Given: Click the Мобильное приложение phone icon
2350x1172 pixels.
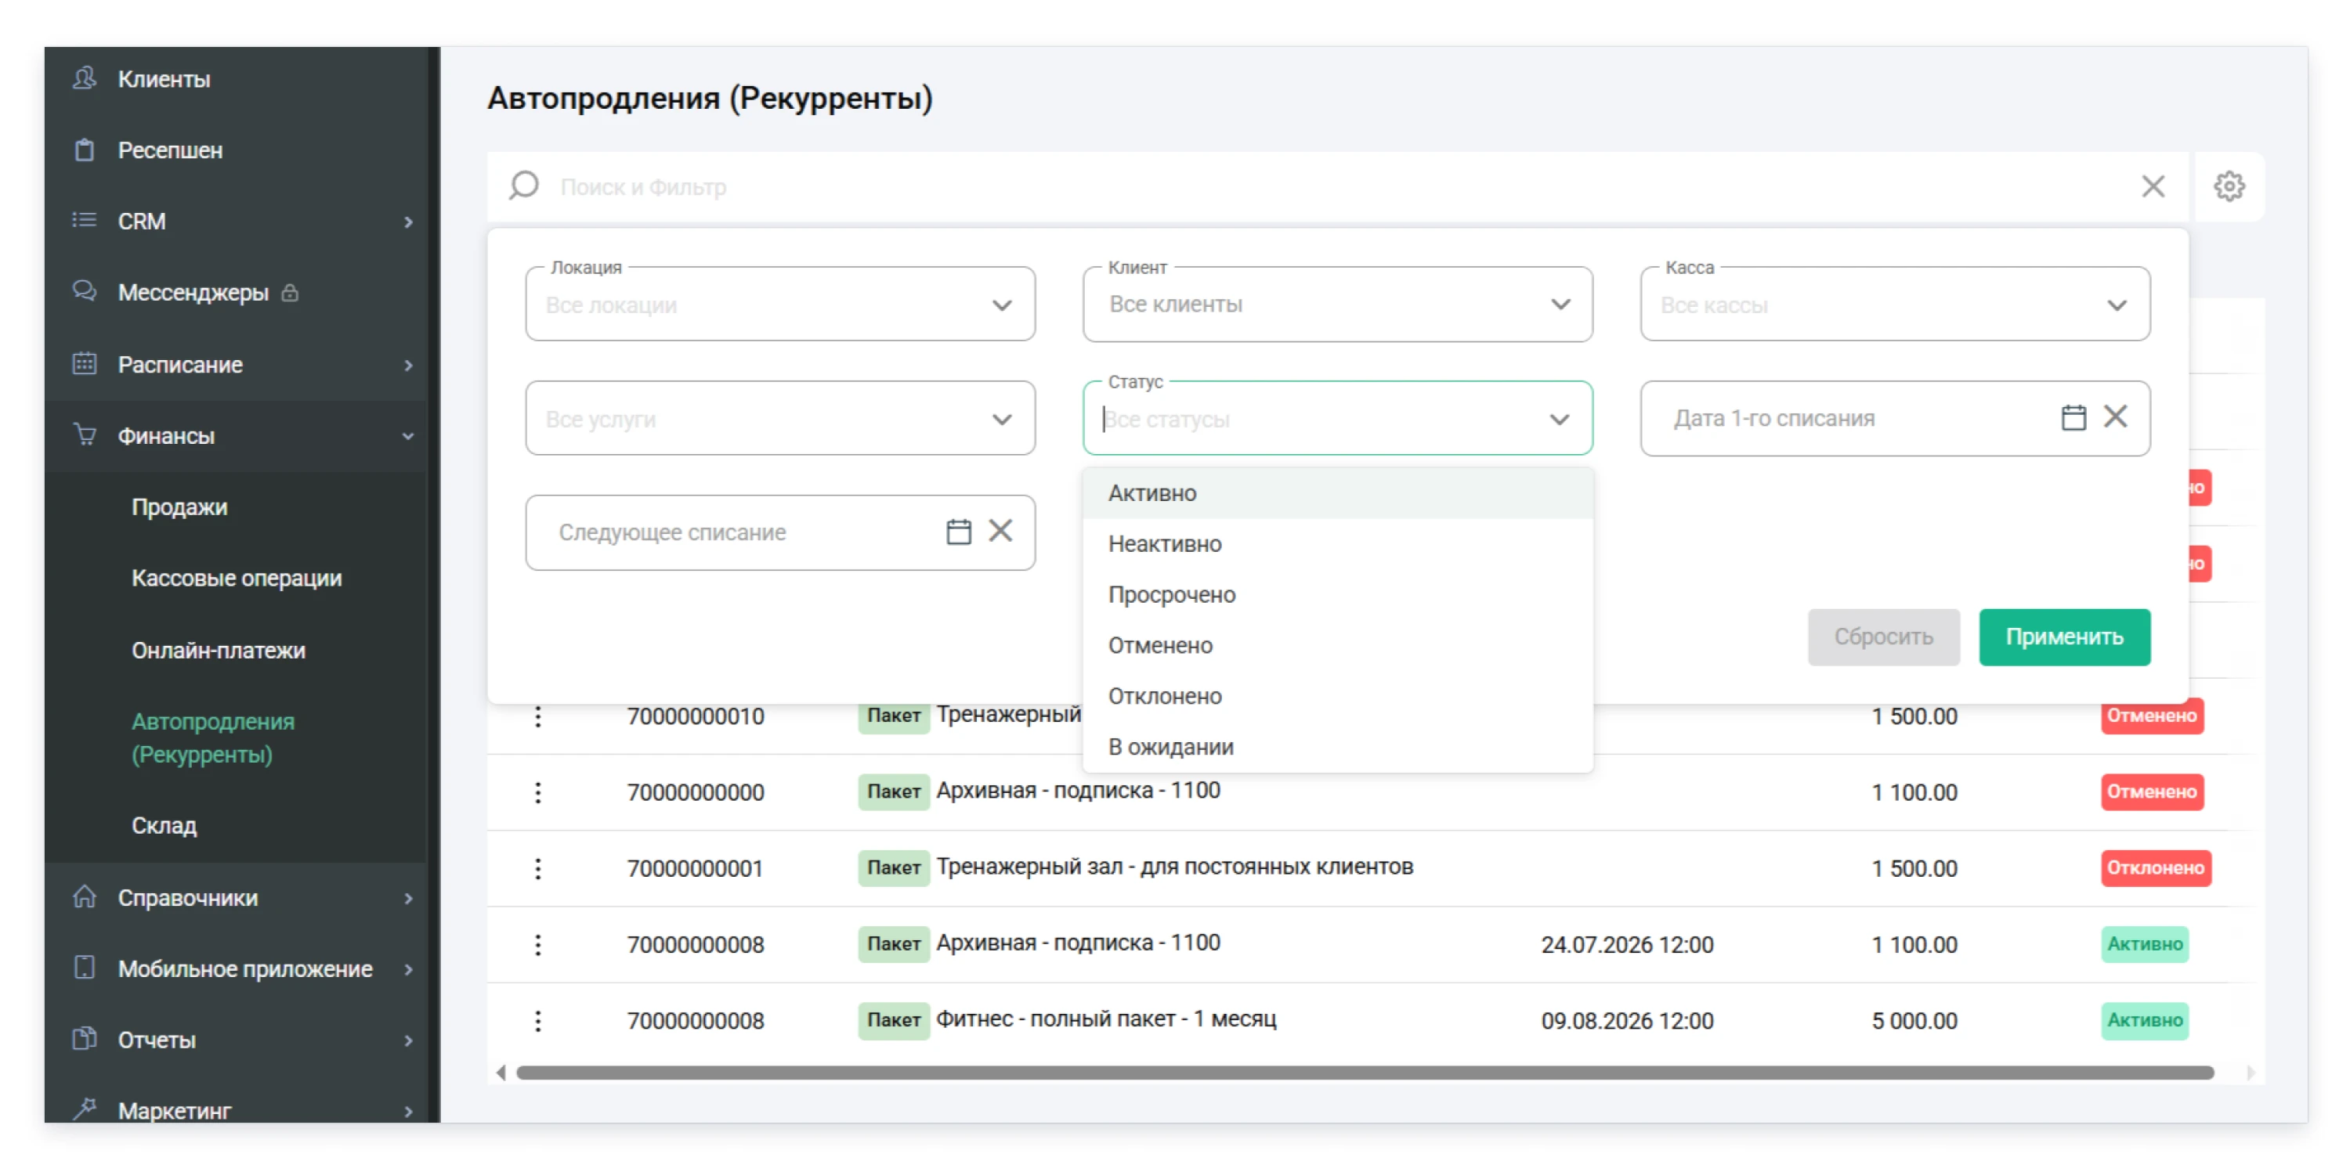Looking at the screenshot, I should pos(84,968).
